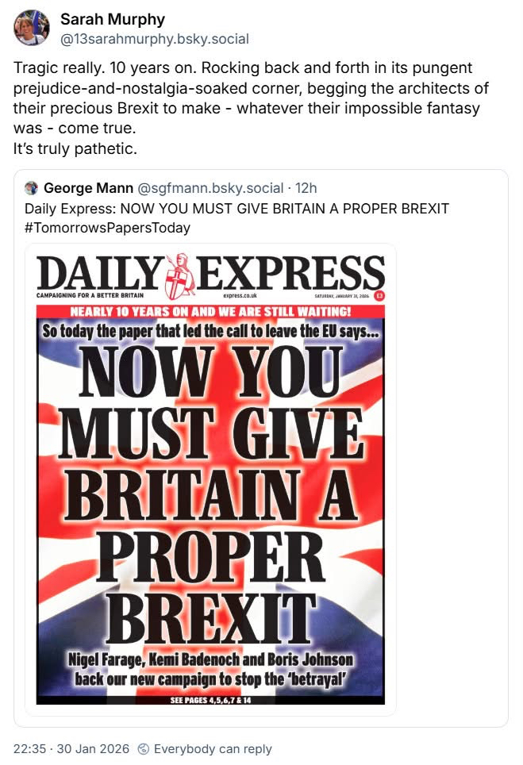The image size is (523, 765).
Task: Click the "SEE PAGES 4,5,6,7 & 14" strip
Action: point(211,700)
